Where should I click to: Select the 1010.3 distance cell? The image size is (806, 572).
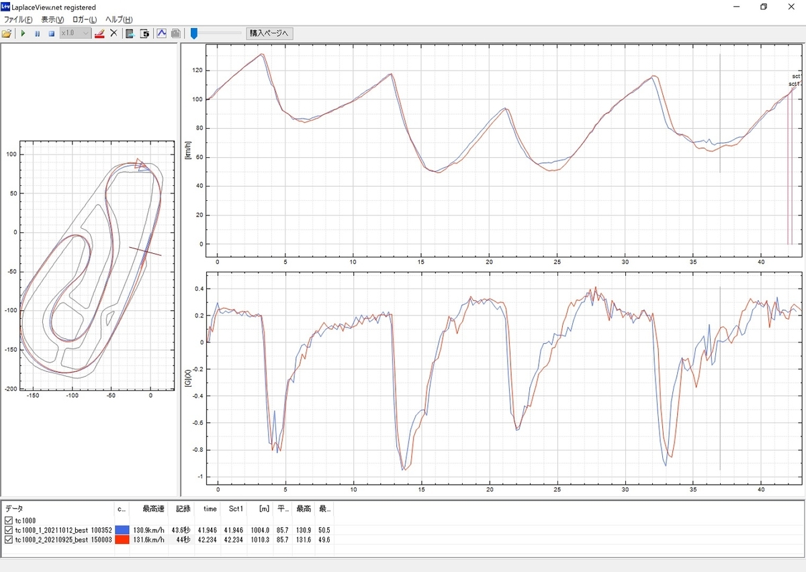[260, 539]
